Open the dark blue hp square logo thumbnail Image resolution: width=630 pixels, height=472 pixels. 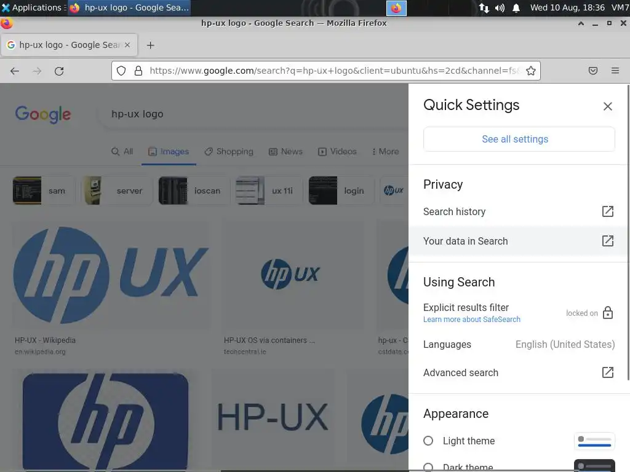[105, 420]
